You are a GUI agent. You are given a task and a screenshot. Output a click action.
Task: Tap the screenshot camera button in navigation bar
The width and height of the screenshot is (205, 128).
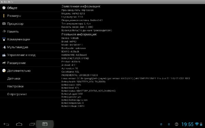[45, 124]
